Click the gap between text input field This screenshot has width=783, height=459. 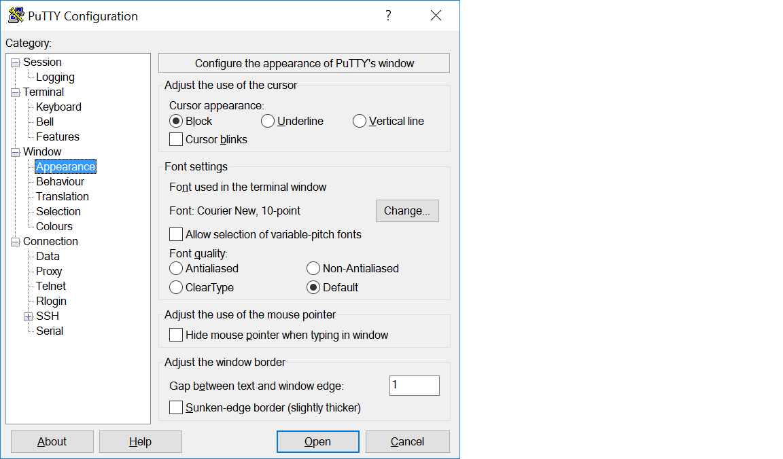tap(414, 386)
